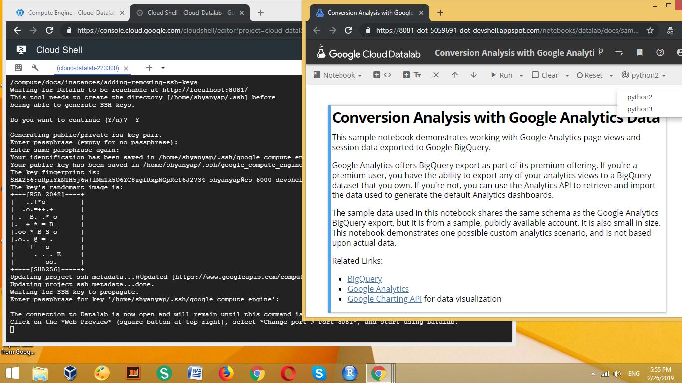Open a new tab in left Chrome window

click(260, 13)
